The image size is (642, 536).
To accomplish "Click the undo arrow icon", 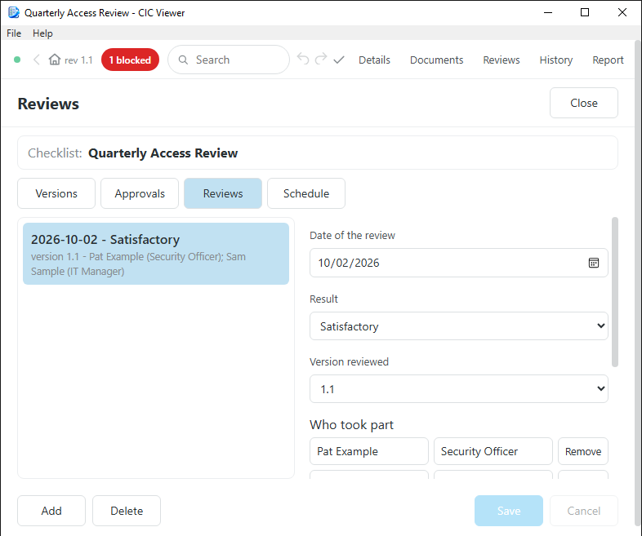I will tap(302, 60).
